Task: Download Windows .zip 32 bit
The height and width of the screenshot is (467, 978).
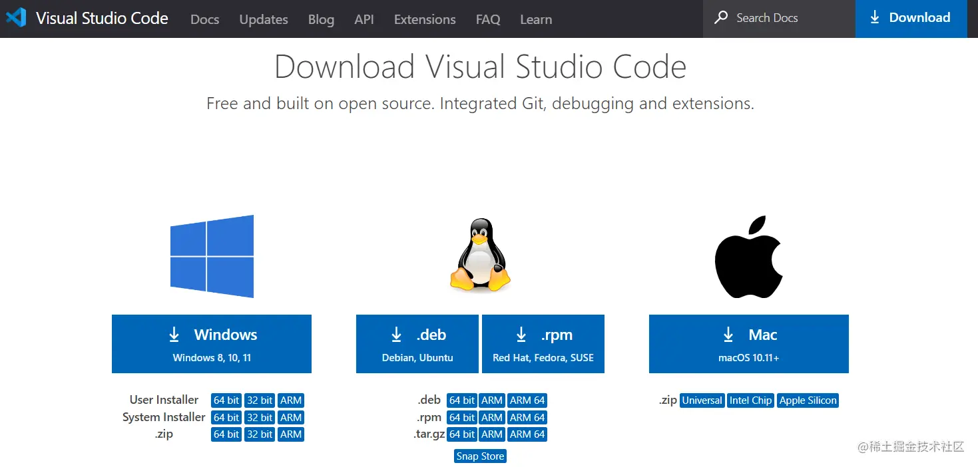Action: coord(260,434)
